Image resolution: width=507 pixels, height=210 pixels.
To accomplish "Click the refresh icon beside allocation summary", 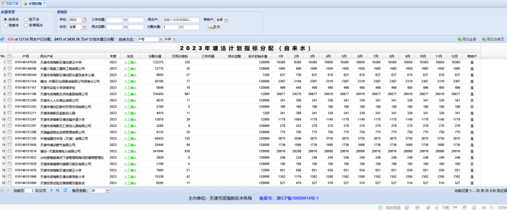I will (2, 39).
